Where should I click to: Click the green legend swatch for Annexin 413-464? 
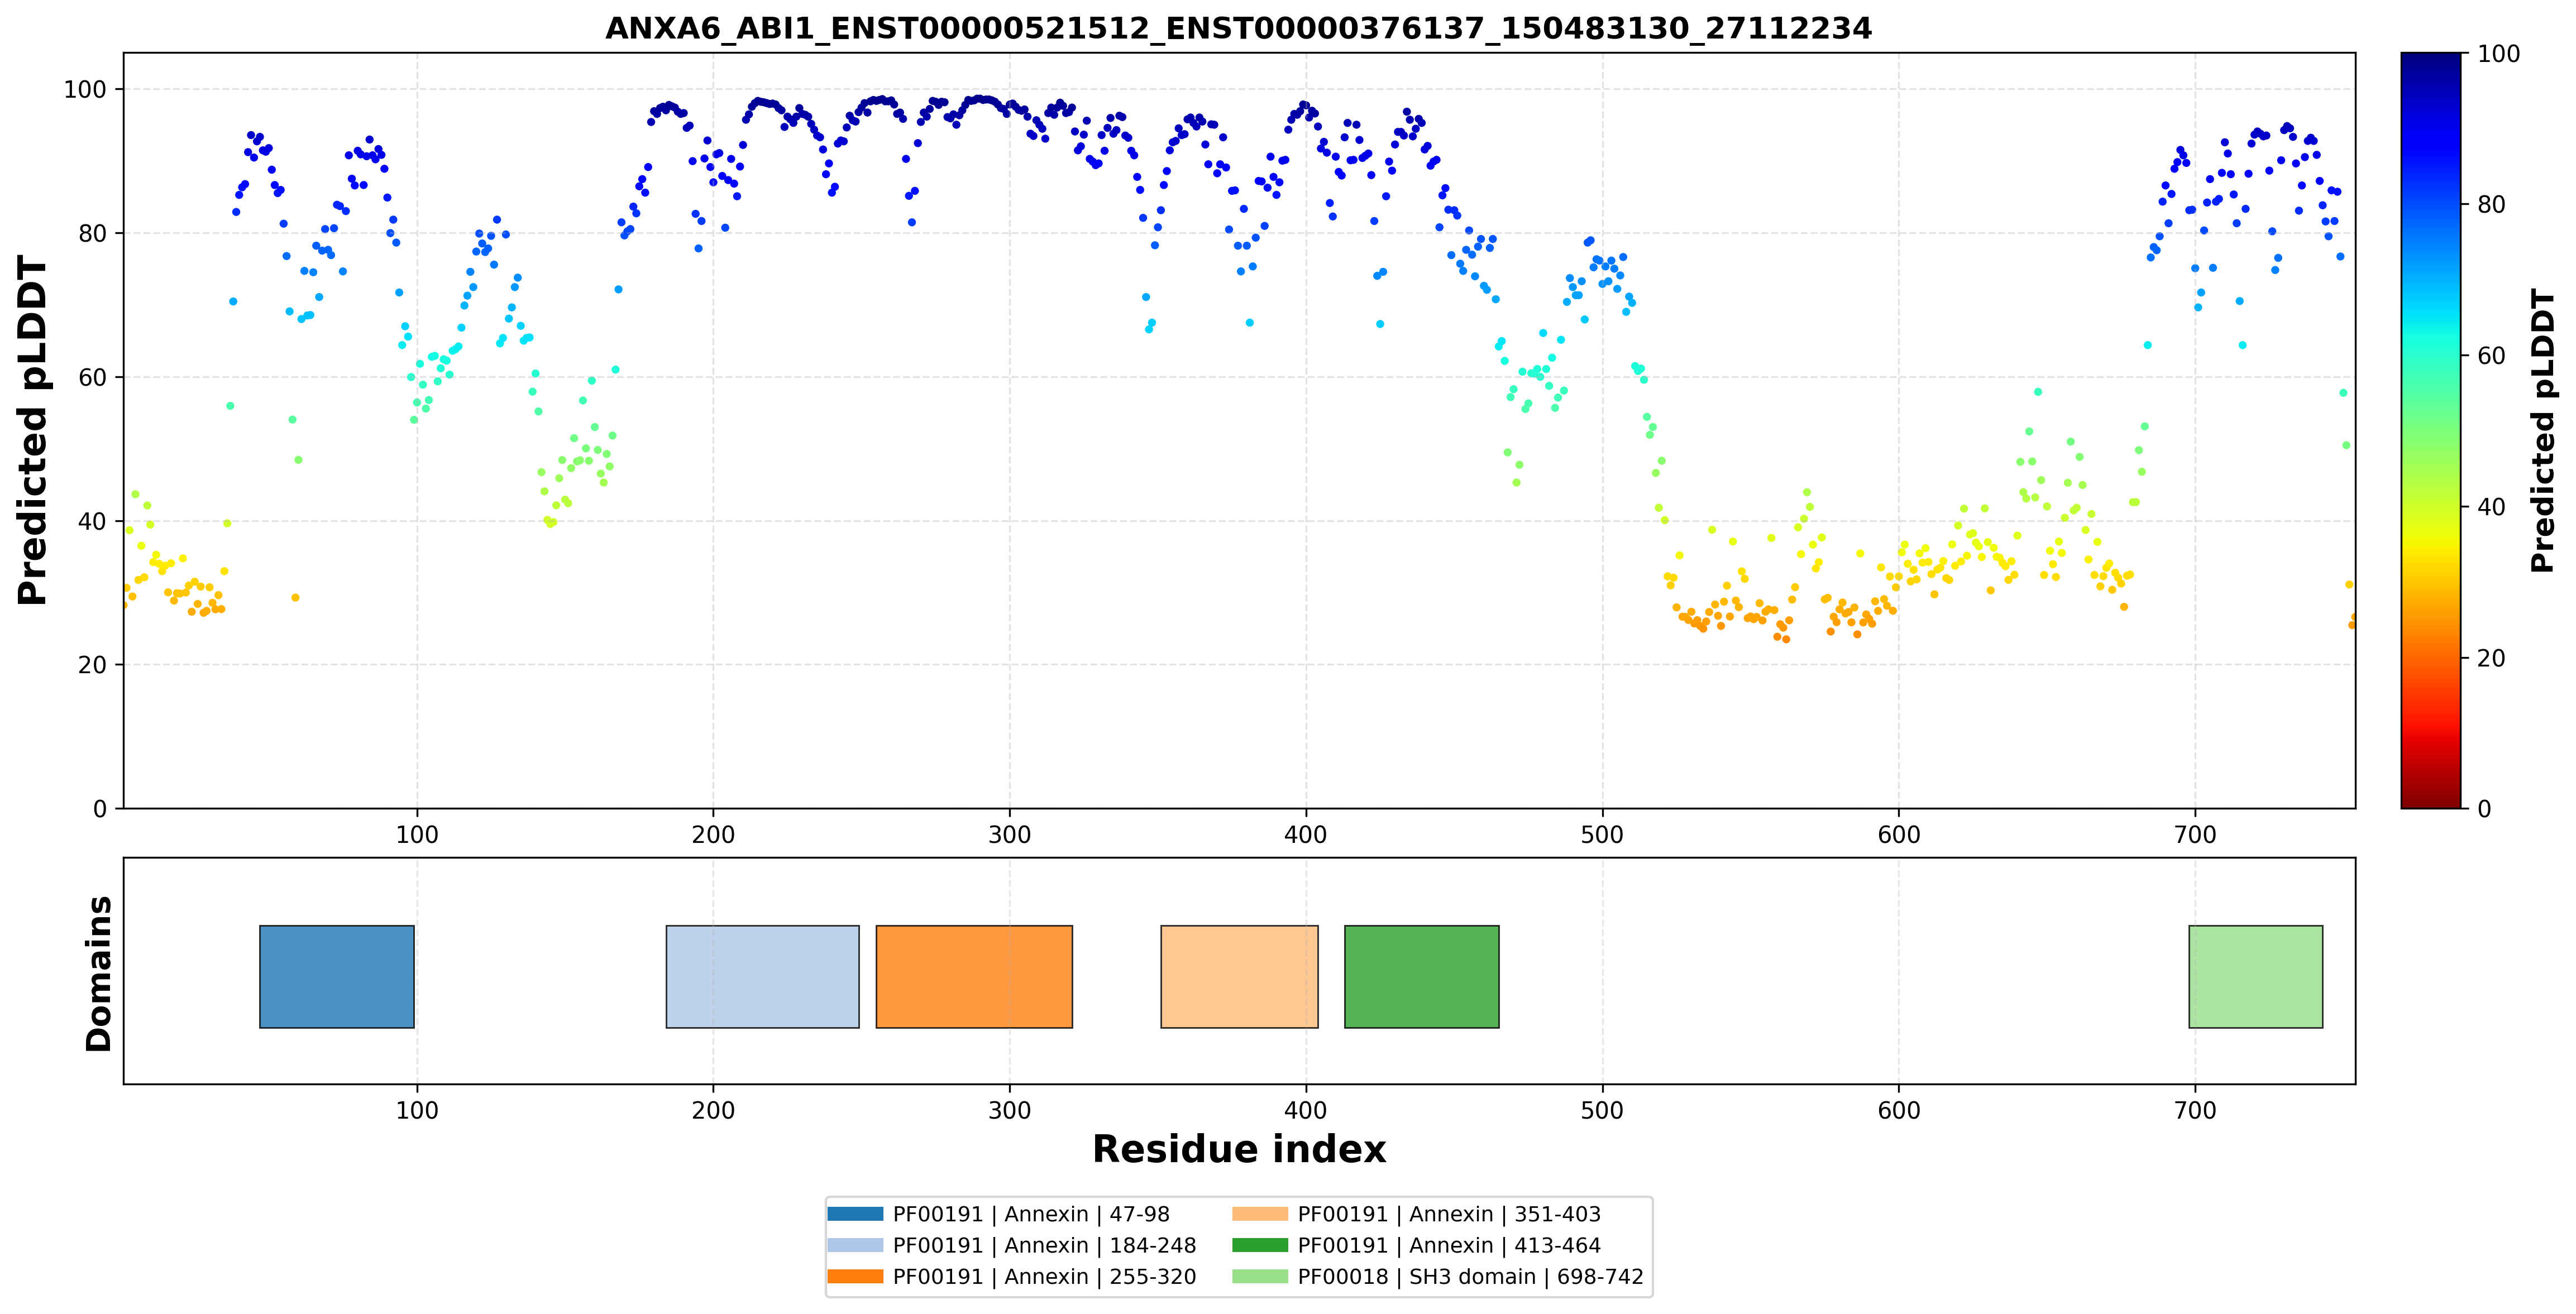tap(1260, 1245)
